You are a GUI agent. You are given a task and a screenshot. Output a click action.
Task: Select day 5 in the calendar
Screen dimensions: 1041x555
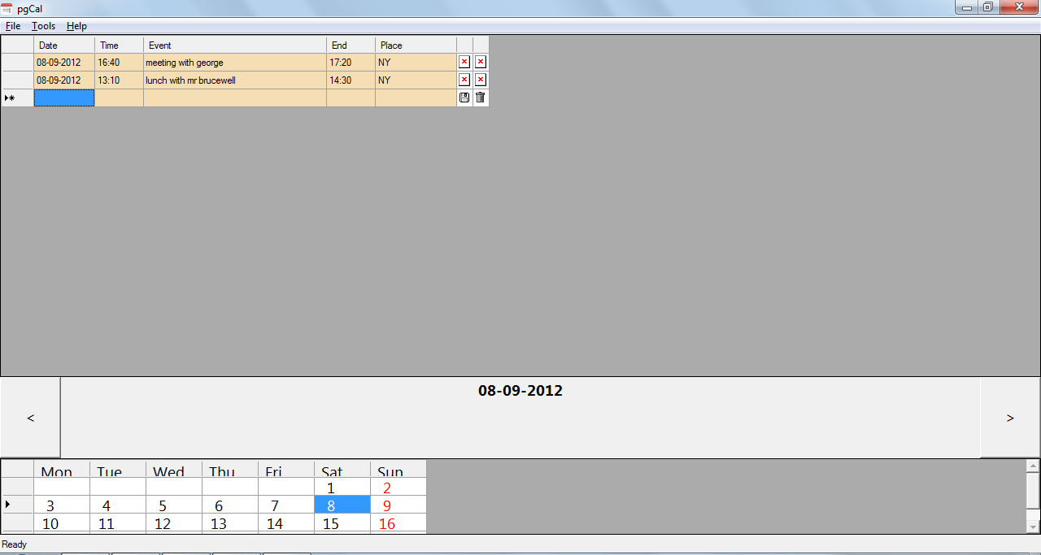[174, 505]
